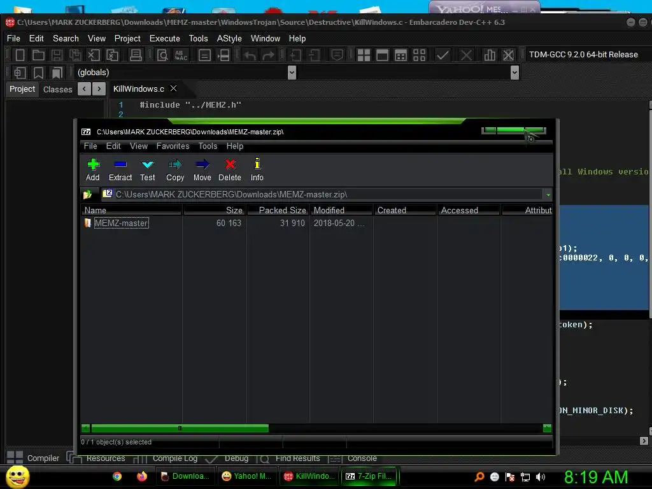Click the Redo arrow in Dev-C++ toolbar
The image size is (652, 489).
click(x=269, y=55)
